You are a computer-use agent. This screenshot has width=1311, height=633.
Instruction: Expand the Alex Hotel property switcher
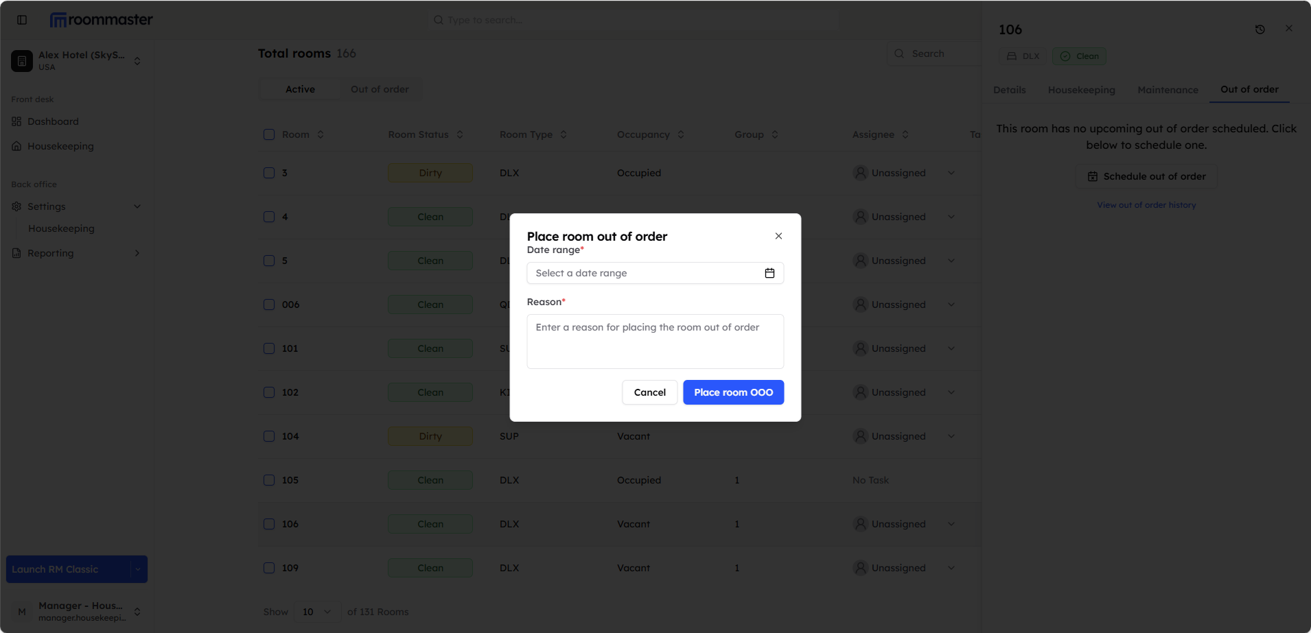(137, 61)
